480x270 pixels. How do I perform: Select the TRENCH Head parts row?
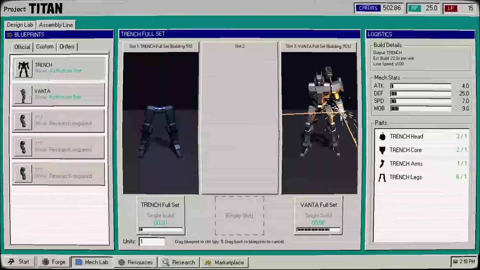[422, 137]
